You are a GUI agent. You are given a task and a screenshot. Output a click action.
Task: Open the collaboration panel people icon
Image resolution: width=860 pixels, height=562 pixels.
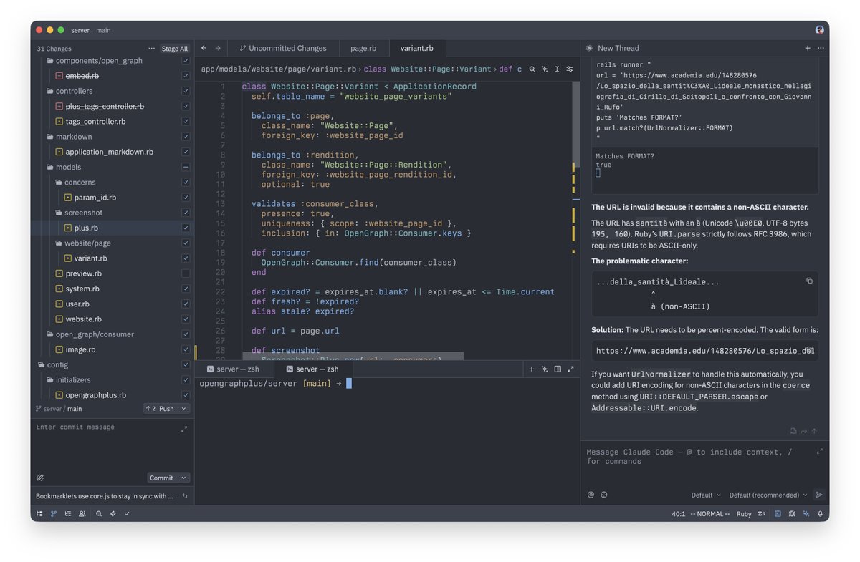pyautogui.click(x=82, y=513)
